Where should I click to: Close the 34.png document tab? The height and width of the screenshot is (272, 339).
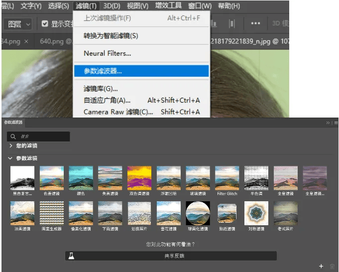(26, 41)
